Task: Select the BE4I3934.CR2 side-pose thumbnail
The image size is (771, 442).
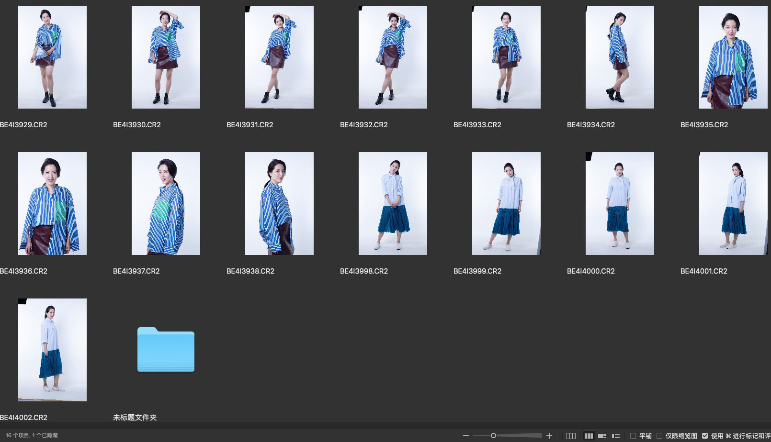Action: point(620,57)
